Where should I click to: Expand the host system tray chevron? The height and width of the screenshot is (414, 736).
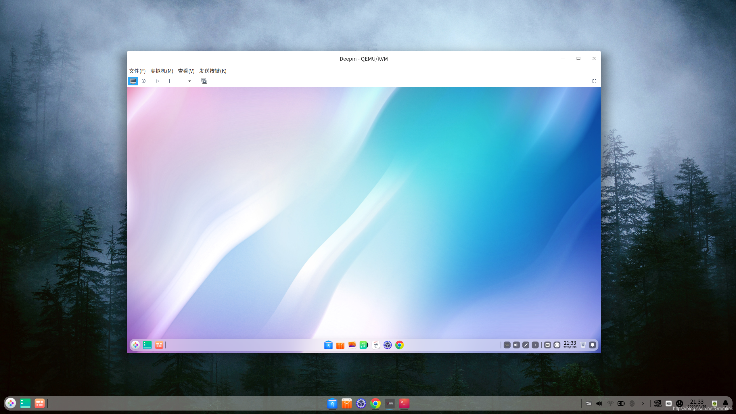click(643, 404)
